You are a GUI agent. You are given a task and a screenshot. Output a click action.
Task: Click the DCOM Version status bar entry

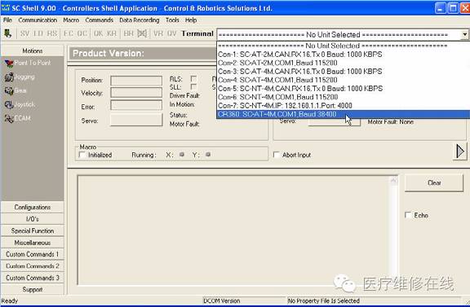pyautogui.click(x=221, y=300)
